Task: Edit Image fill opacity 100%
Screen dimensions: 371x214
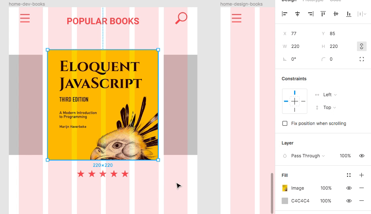Action: point(326,188)
